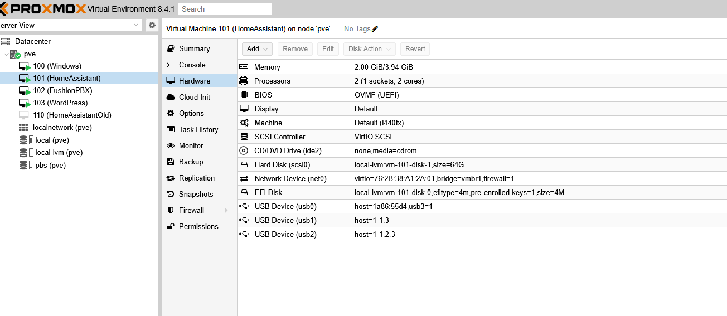Select the none,media=cdrom value
The width and height of the screenshot is (727, 316).
[x=386, y=150]
